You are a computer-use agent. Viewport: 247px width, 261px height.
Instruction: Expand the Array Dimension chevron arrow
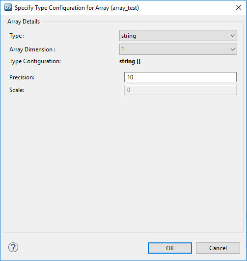pos(232,49)
